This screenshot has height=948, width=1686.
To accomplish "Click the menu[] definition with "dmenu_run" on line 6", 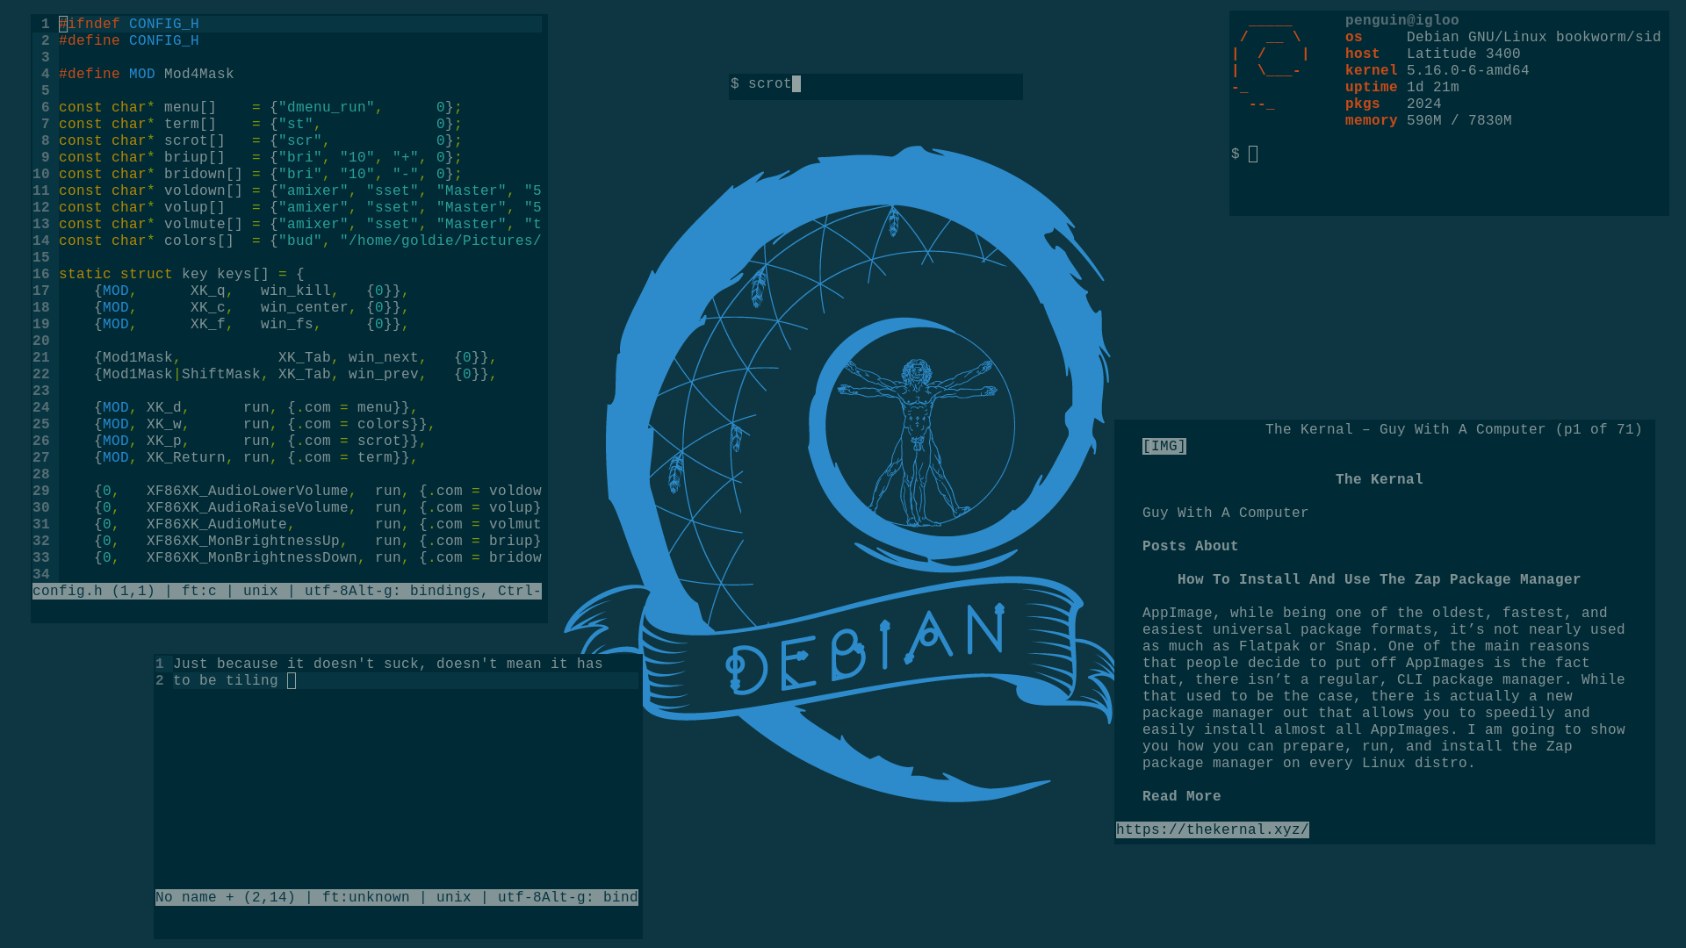I will pos(261,108).
